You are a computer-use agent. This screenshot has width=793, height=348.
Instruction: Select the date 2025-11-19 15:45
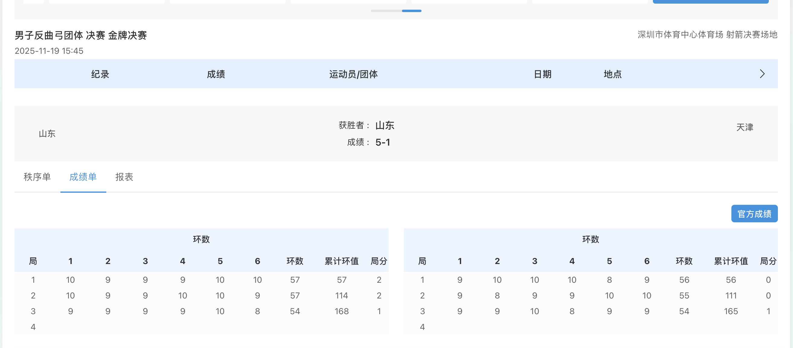[x=49, y=50]
